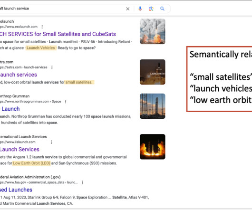Click the highlighted 'Launch Vehicles' snippet link
This screenshot has height=210, width=252.
pos(41,48)
